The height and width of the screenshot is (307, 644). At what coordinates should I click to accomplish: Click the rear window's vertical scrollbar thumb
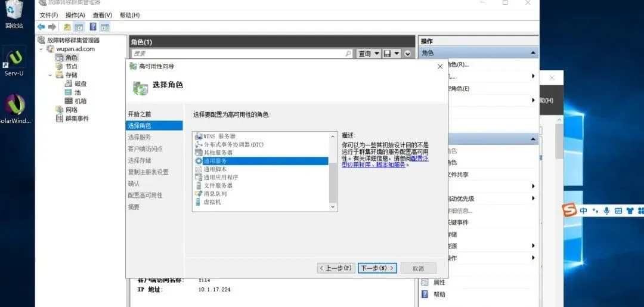coord(559,141)
